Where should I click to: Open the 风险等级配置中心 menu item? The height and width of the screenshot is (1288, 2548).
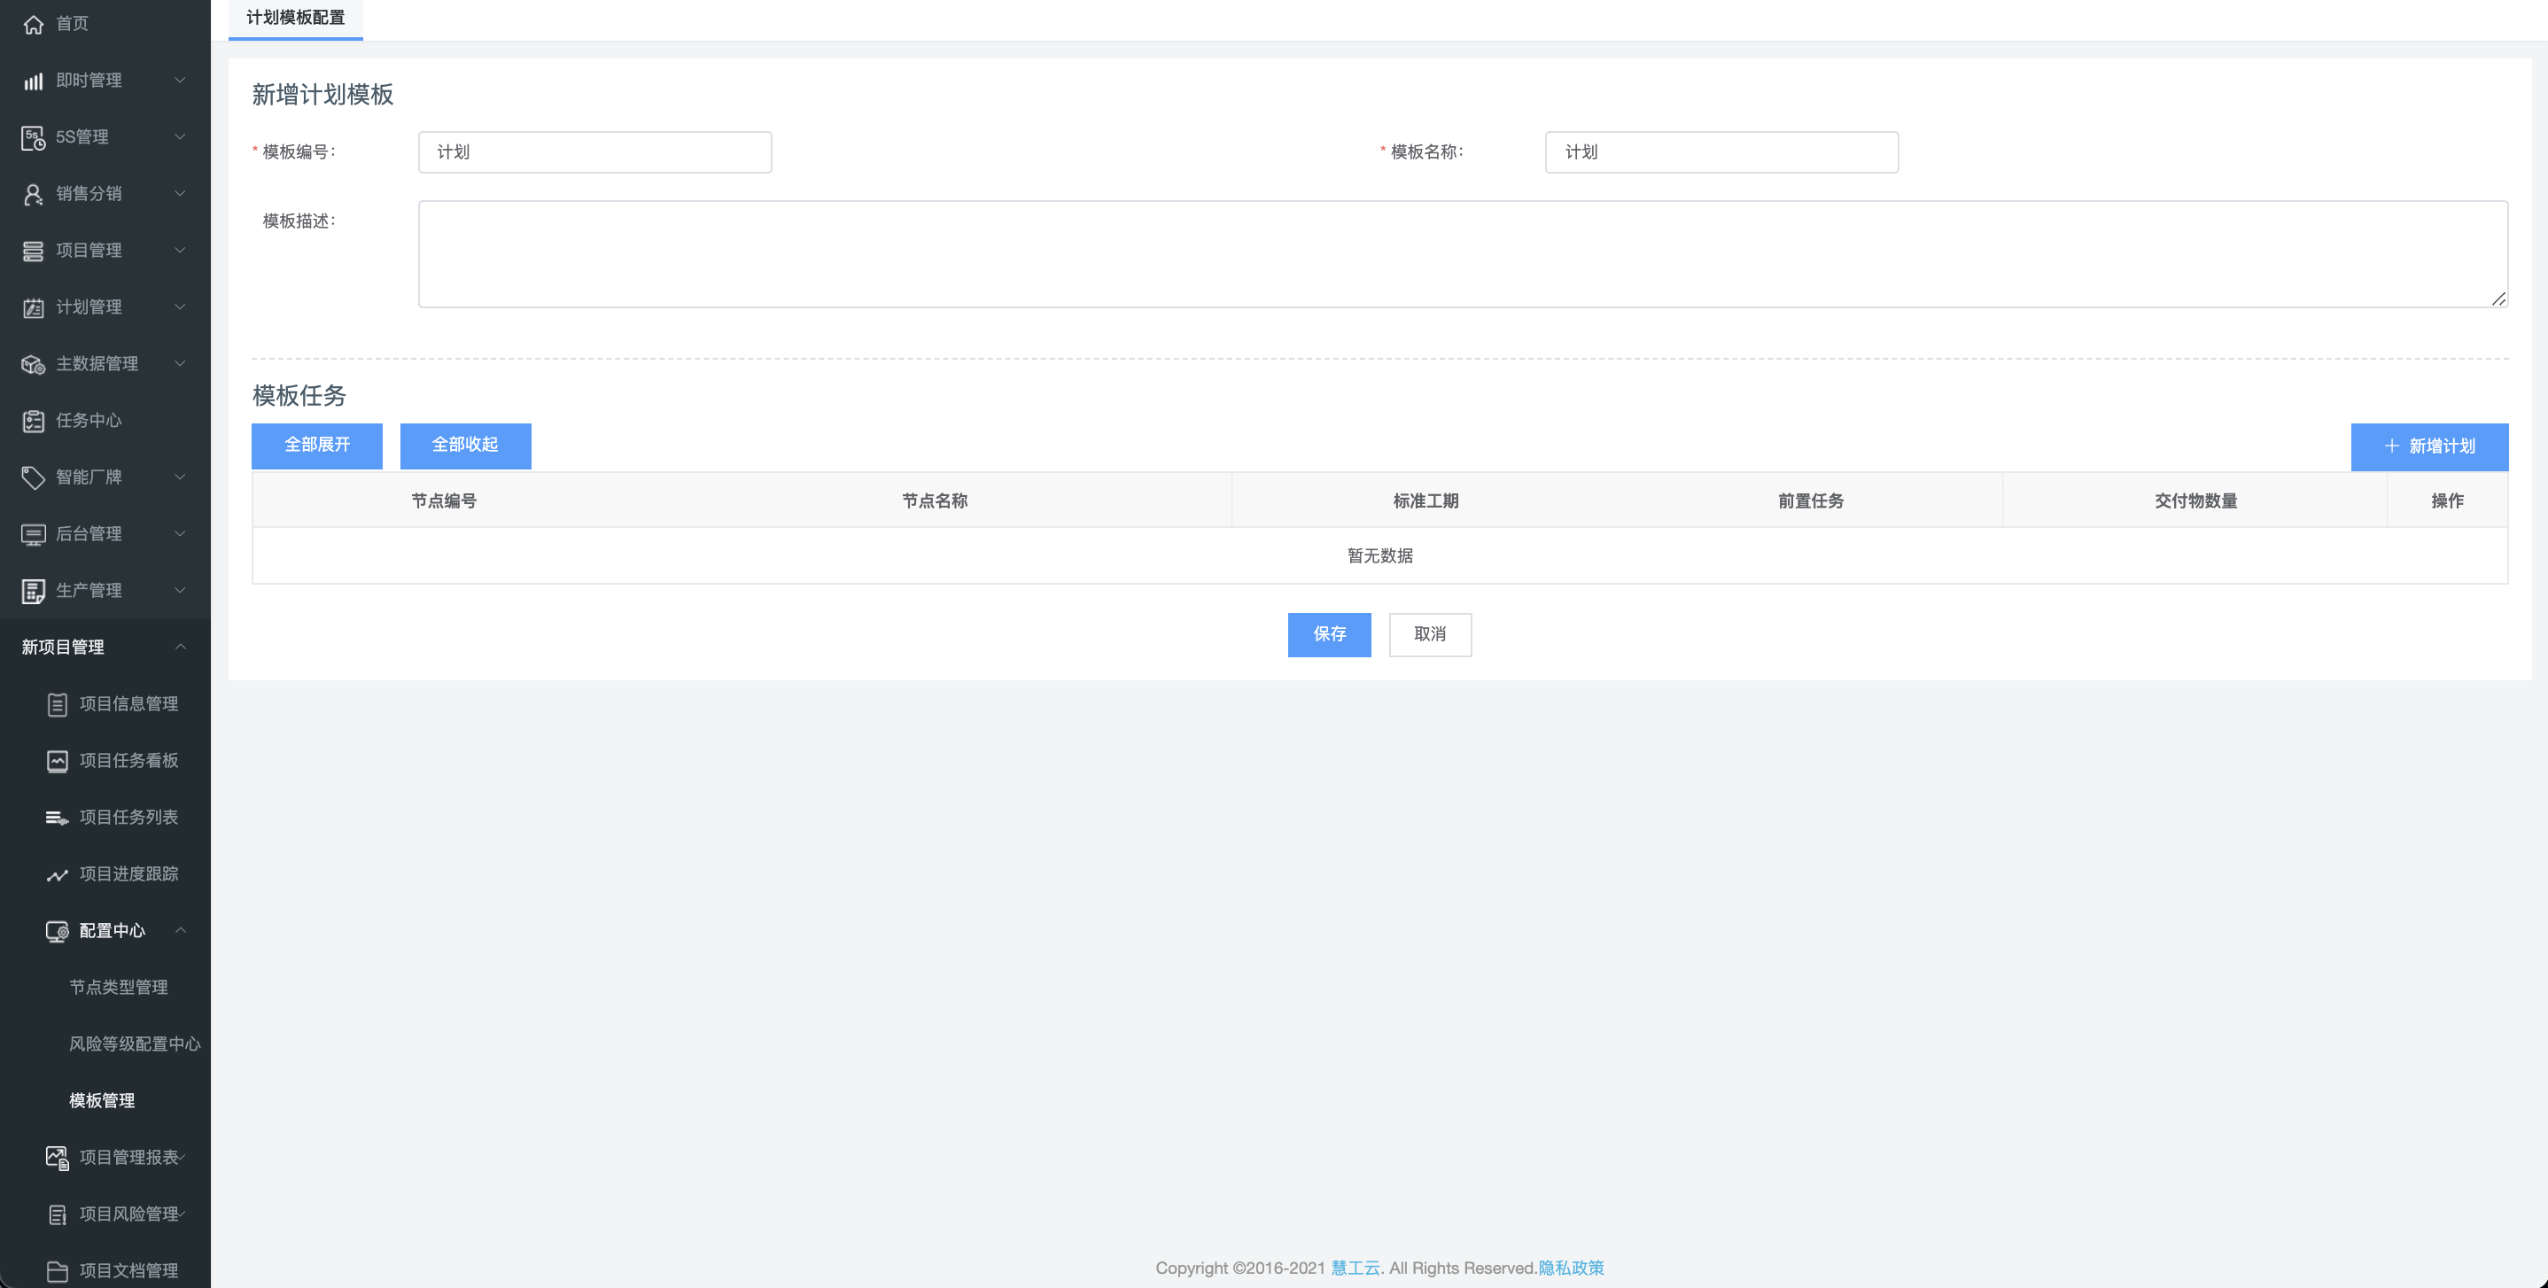click(134, 1044)
